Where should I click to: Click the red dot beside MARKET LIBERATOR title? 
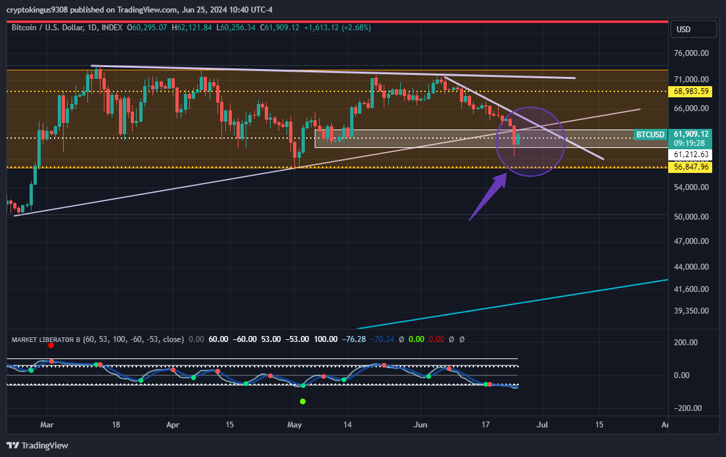coord(51,345)
